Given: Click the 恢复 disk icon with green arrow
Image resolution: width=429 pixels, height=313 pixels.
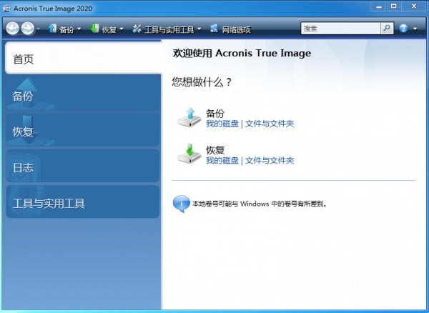Looking at the screenshot, I should point(189,154).
